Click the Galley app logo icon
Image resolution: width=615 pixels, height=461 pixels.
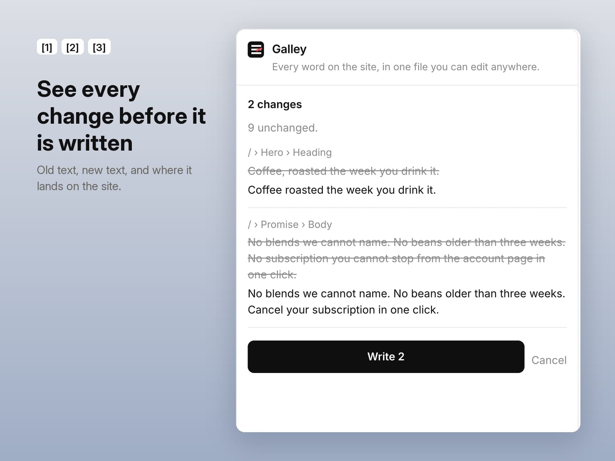click(256, 50)
